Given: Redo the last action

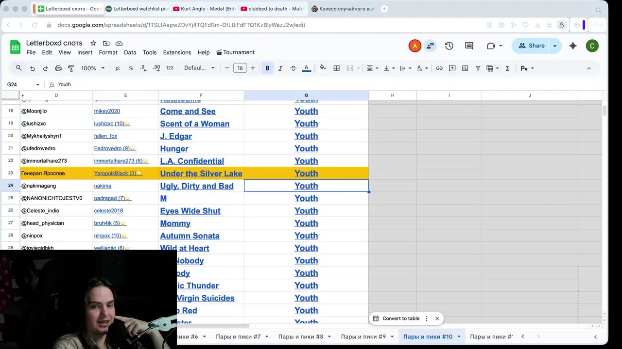Looking at the screenshot, I should [x=45, y=68].
